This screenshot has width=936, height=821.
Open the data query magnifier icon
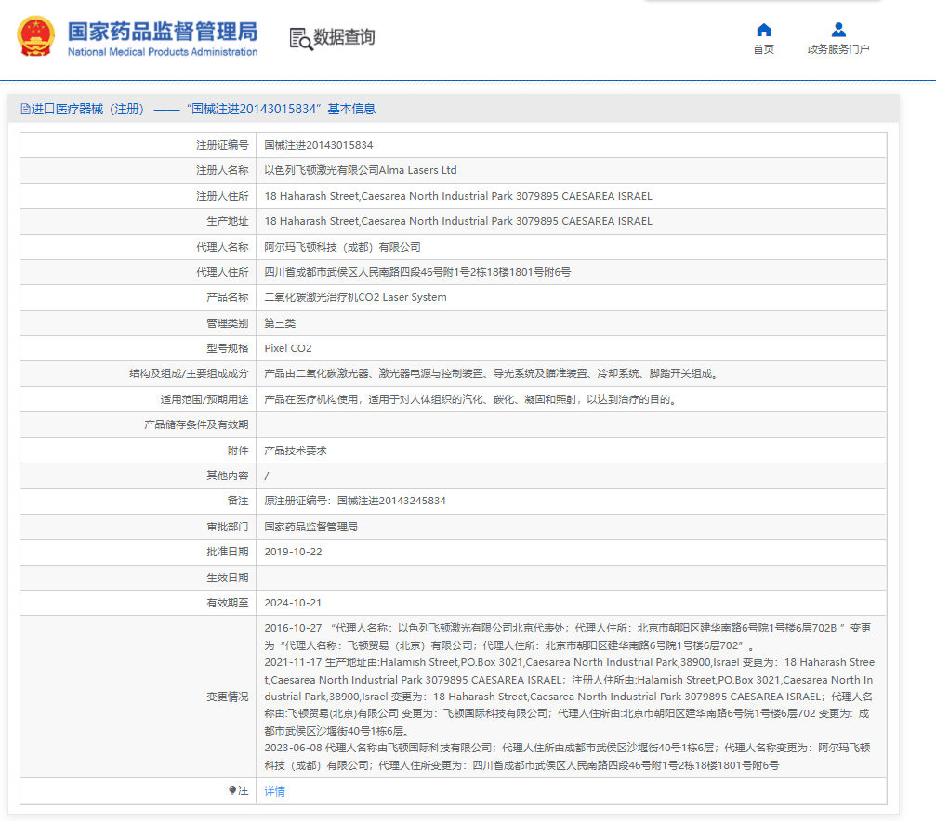pos(301,39)
